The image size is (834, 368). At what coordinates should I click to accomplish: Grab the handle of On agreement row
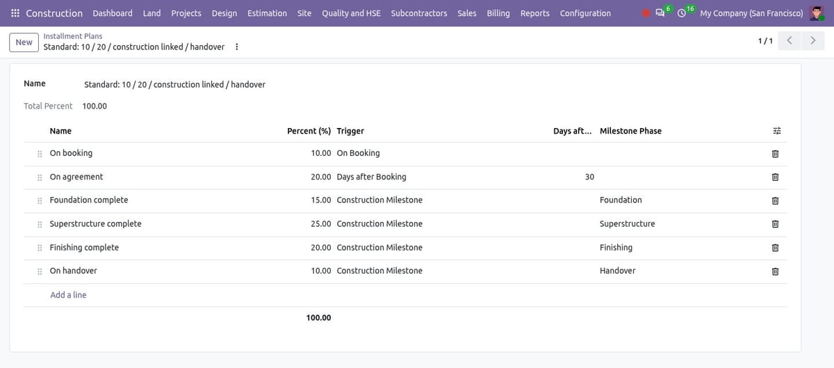coord(40,177)
